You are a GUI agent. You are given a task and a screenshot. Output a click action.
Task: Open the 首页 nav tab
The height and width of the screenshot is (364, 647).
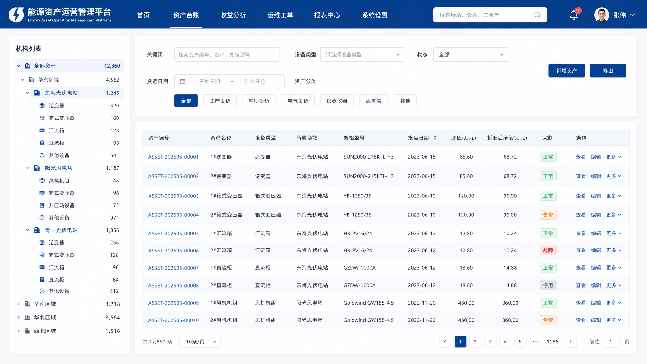click(x=143, y=15)
